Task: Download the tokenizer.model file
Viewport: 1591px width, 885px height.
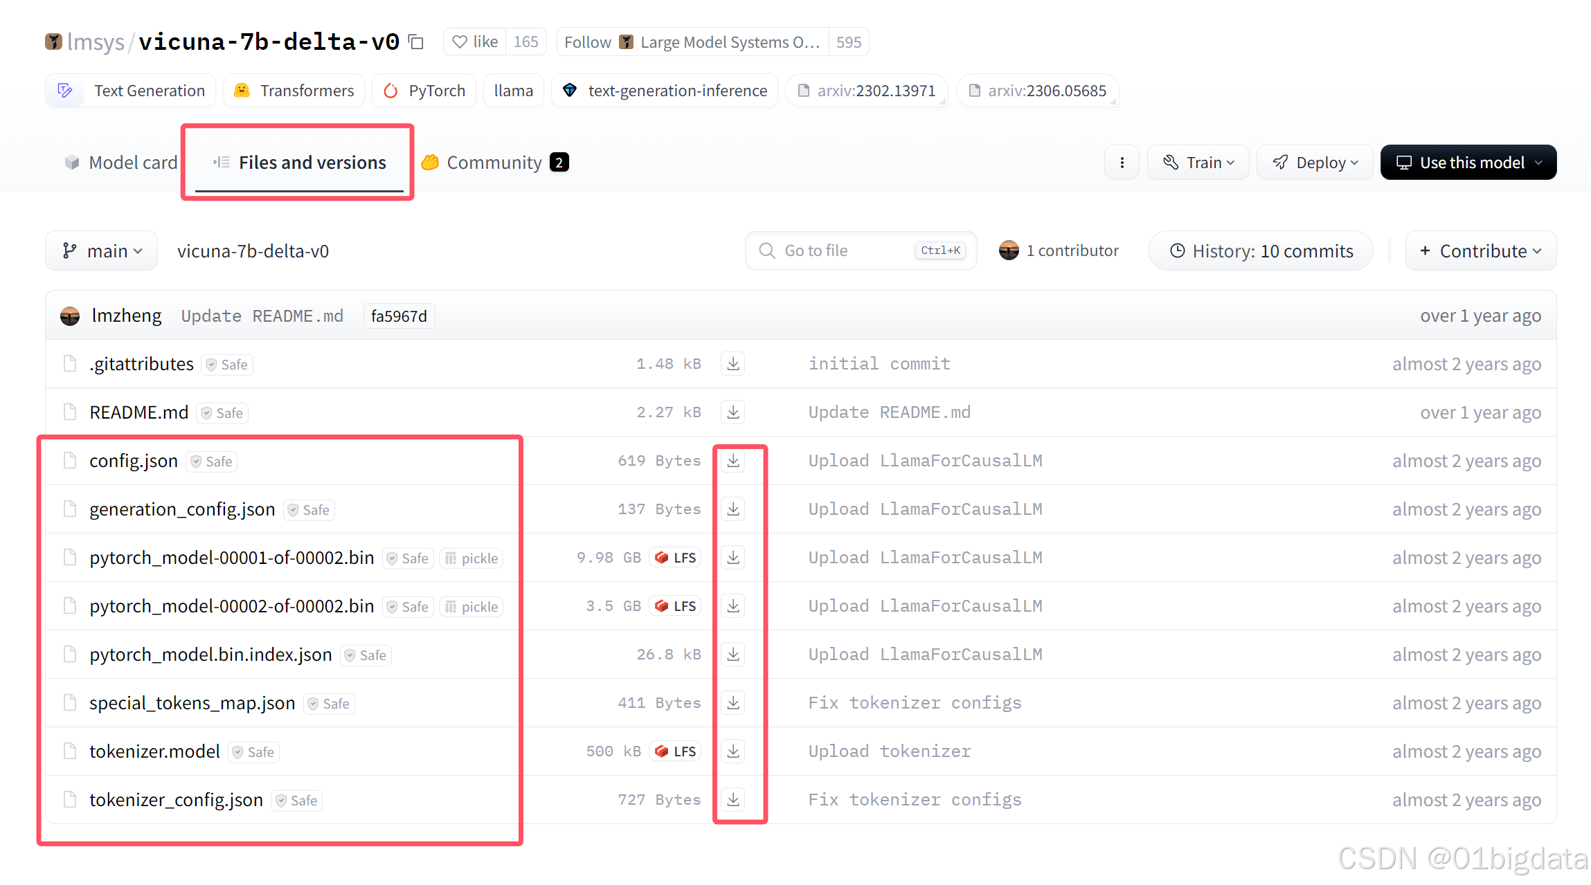Action: click(x=732, y=751)
